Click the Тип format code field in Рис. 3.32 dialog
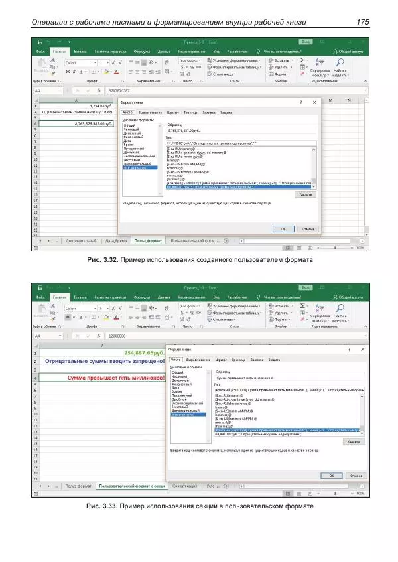 click(241, 143)
